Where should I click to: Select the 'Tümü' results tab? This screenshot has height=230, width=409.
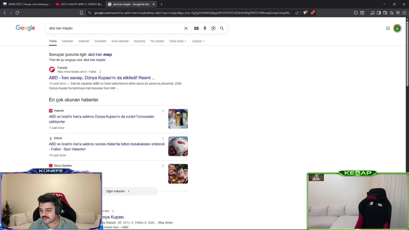(53, 41)
